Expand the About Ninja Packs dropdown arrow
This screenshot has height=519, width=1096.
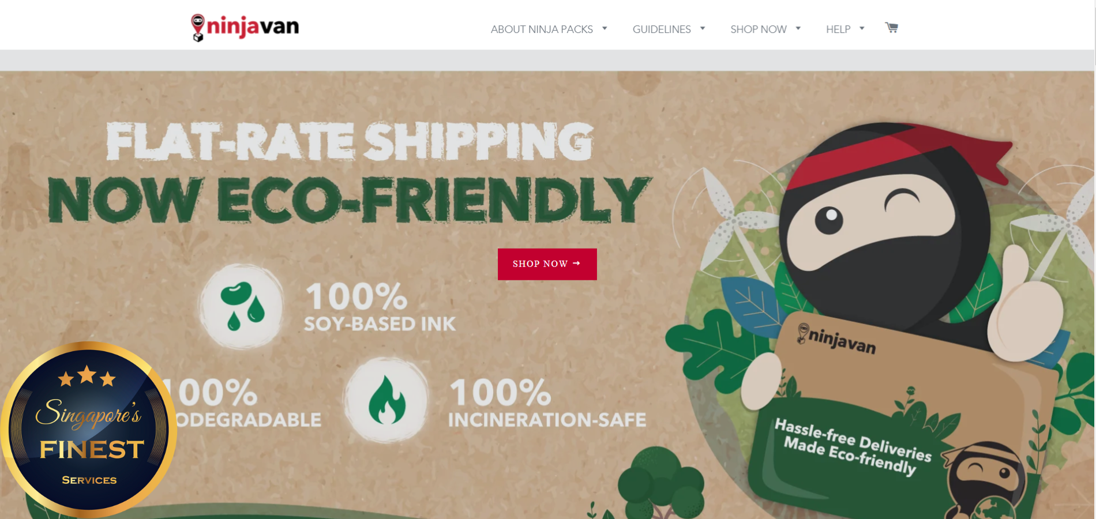tap(605, 28)
